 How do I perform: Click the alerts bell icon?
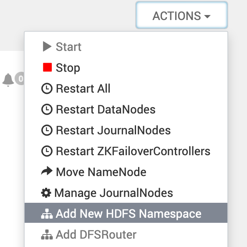click(8, 80)
